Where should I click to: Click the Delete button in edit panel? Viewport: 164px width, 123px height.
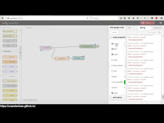point(114,33)
